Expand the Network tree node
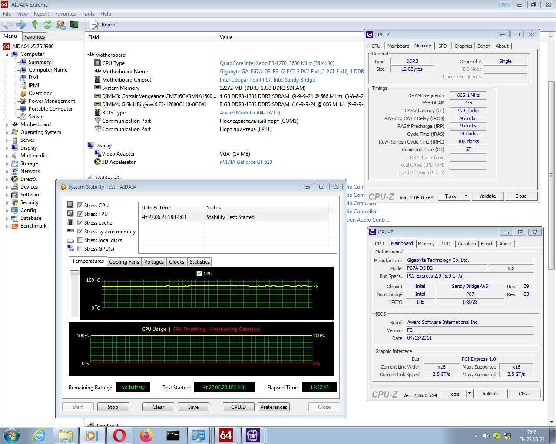556x444 pixels. click(7, 172)
